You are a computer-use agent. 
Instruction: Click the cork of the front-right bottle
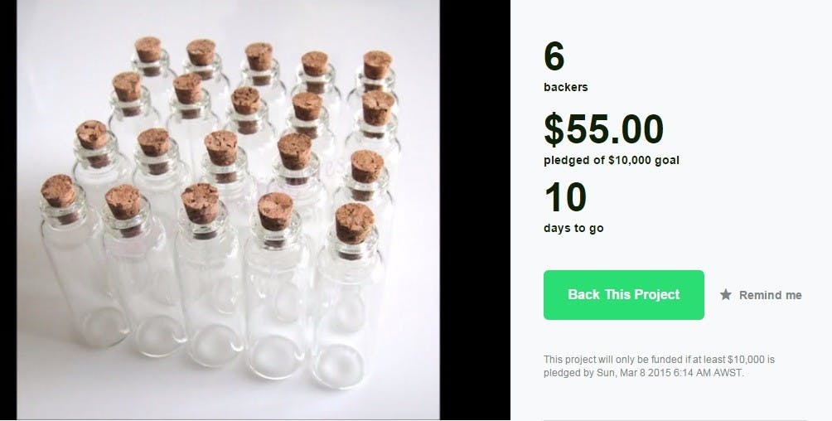(x=354, y=221)
